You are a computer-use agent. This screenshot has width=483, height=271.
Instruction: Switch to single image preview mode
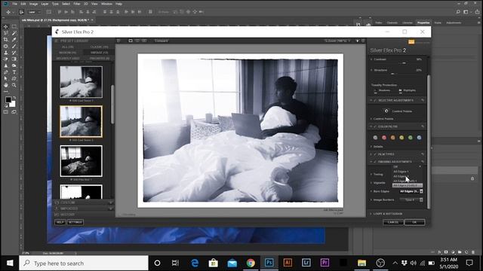131,41
